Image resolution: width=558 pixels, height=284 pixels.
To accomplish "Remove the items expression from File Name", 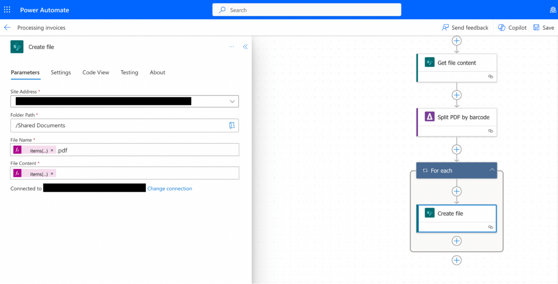I will (52, 151).
